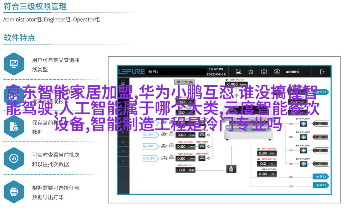Click the printer hexagon icon
This screenshot has height=212, width=346.
tap(14, 191)
